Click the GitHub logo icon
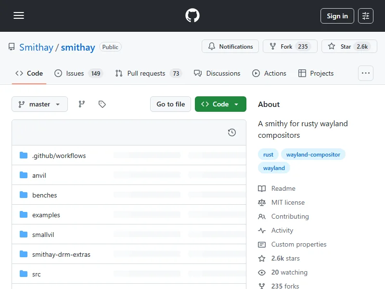385x289 pixels. pyautogui.click(x=192, y=16)
